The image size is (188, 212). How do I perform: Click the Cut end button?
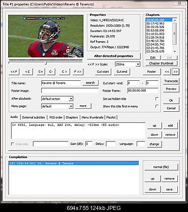(x=122, y=72)
